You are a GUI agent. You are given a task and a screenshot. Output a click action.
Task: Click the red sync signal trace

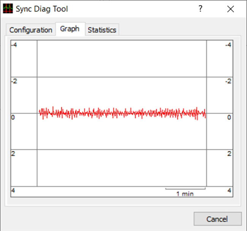pyautogui.click(x=122, y=113)
